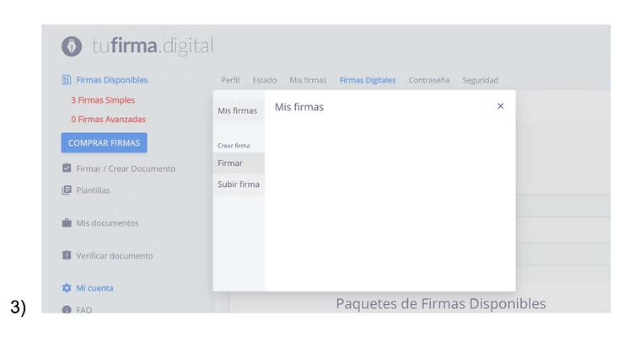624x342 pixels.
Task: Click the 3 Firmas Simples link
Action: click(x=103, y=100)
